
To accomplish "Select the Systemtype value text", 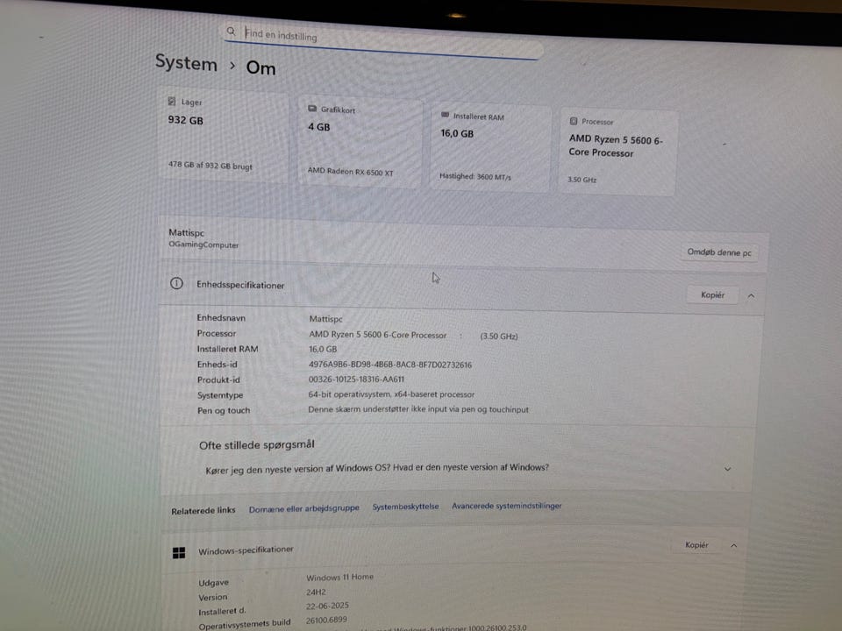I will pos(391,394).
